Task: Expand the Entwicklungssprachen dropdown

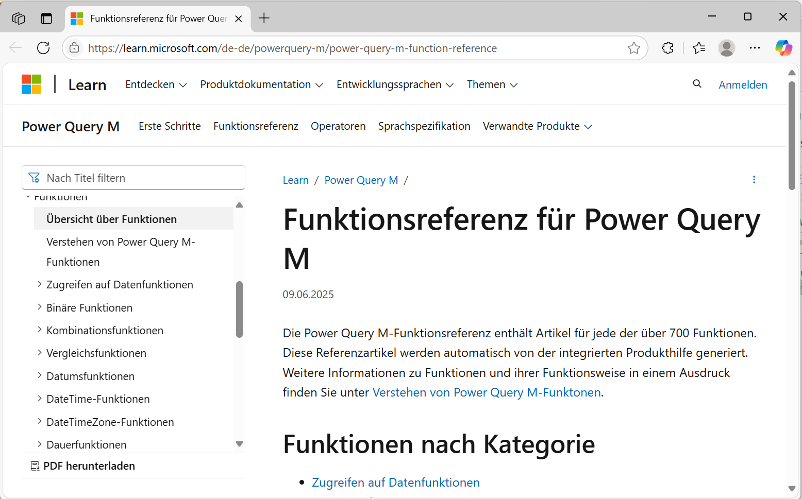Action: (x=395, y=84)
